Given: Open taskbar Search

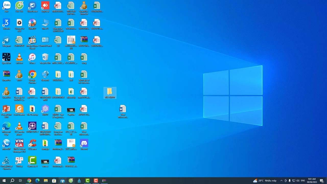Looking at the screenshot, I should click(12, 181).
